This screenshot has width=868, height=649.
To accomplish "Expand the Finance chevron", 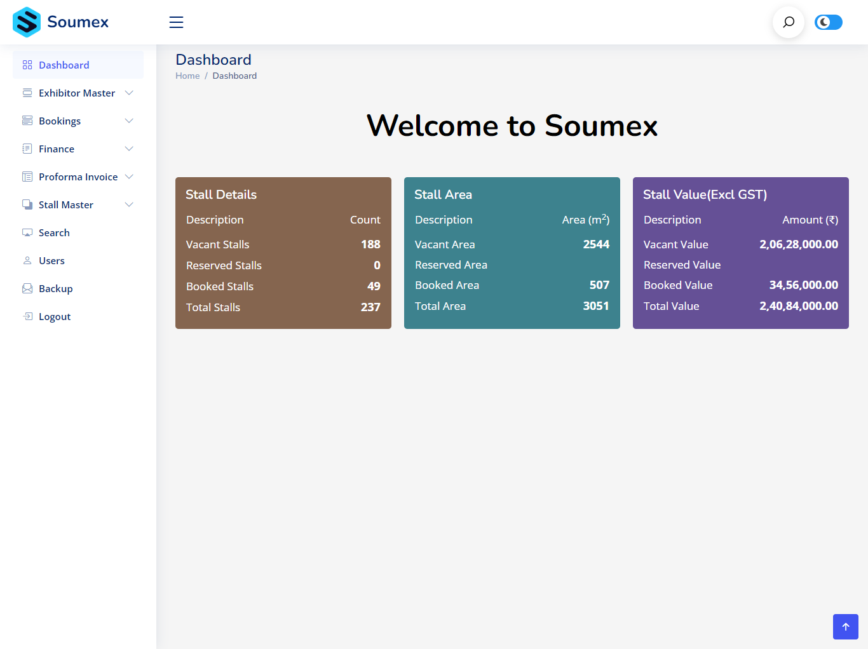I will [129, 149].
